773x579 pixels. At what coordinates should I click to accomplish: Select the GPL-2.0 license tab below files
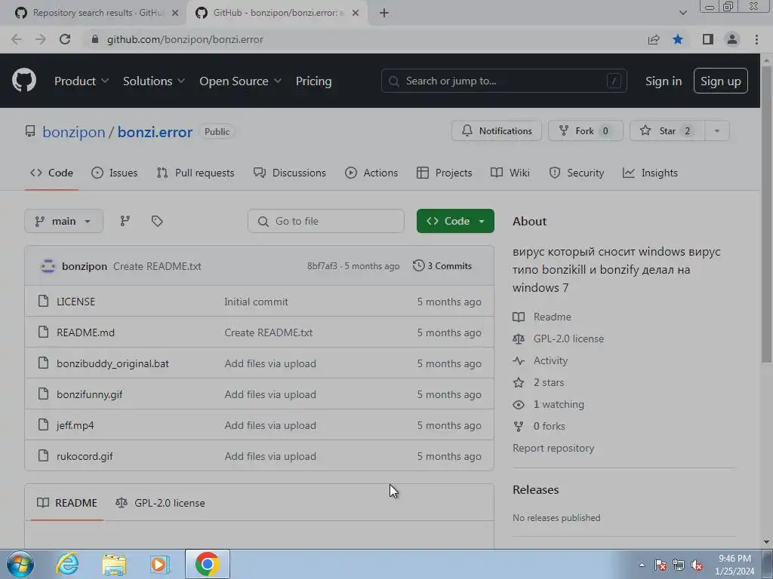click(160, 503)
